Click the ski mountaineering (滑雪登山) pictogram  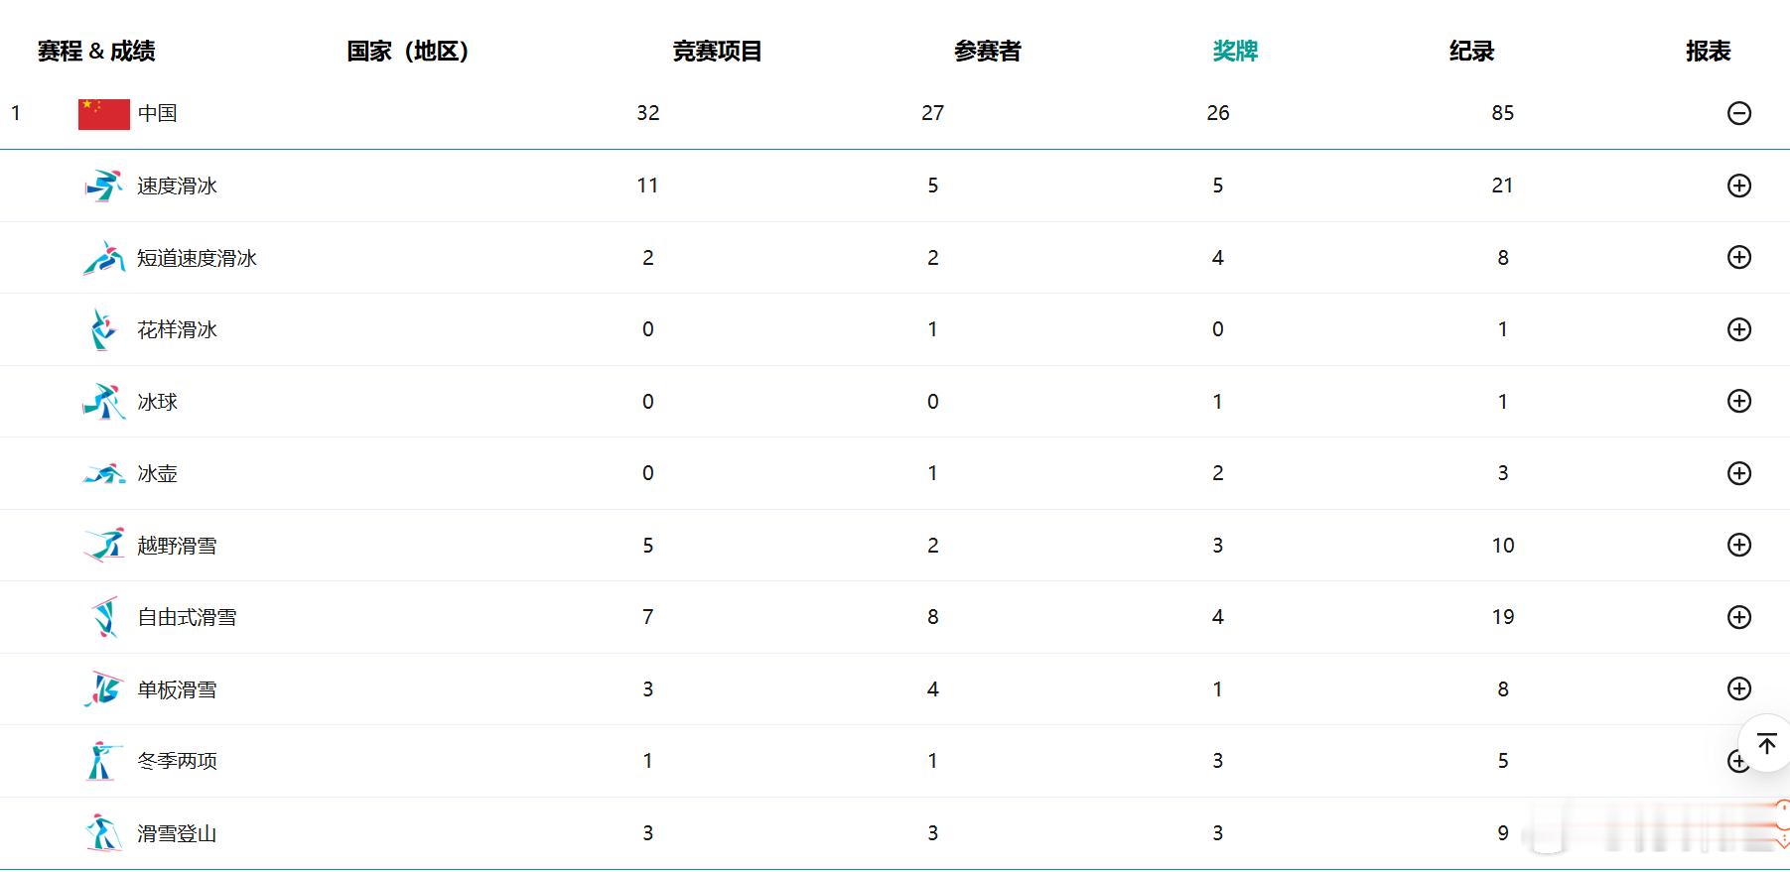tap(103, 833)
